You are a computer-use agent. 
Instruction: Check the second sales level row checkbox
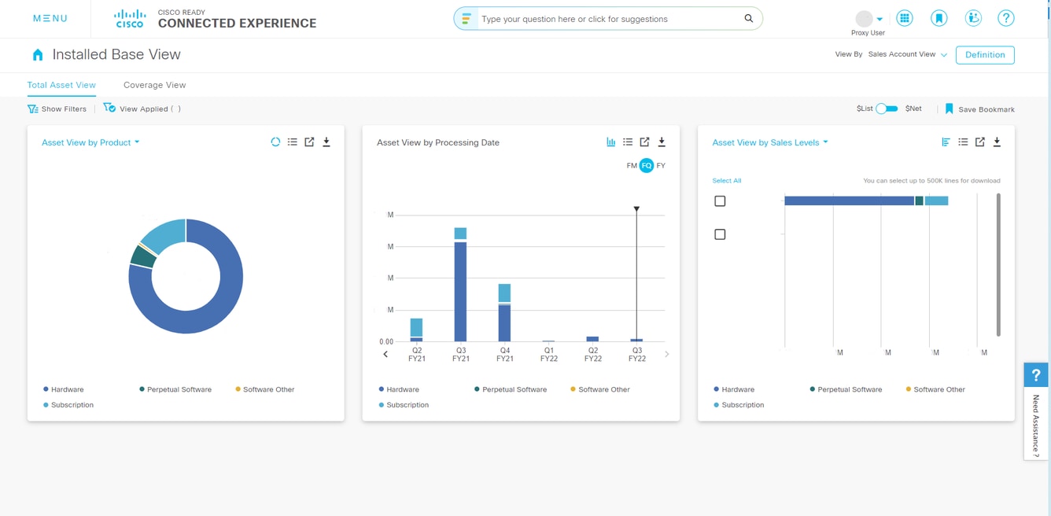pos(720,234)
